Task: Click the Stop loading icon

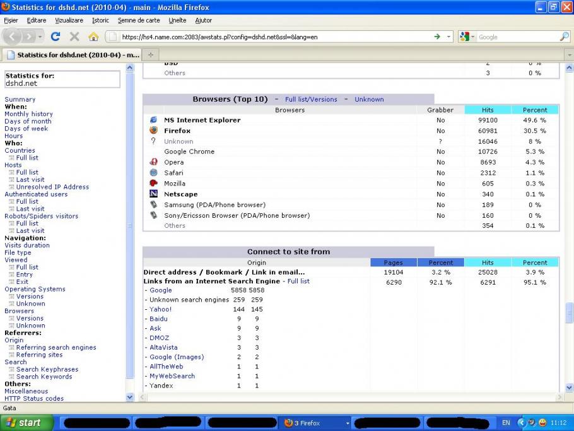Action: pos(74,37)
